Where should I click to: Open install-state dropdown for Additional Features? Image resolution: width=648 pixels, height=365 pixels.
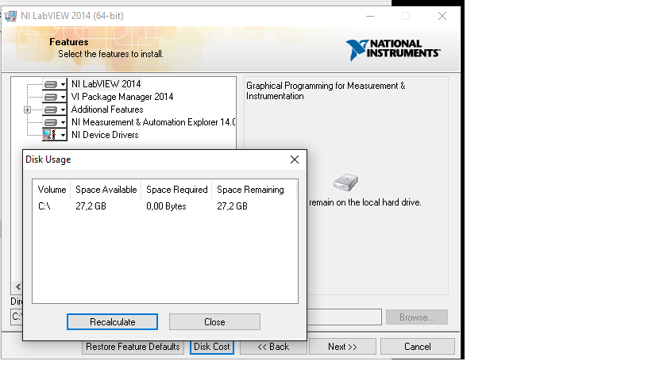point(55,109)
